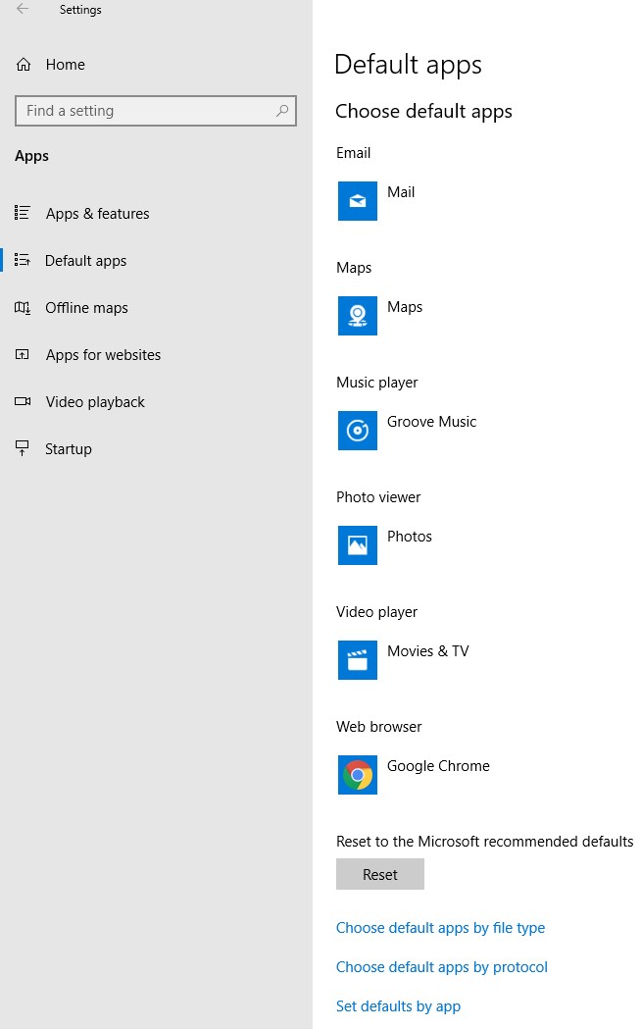The height and width of the screenshot is (1029, 641).
Task: Click the Photo viewer category label
Action: 378,497
